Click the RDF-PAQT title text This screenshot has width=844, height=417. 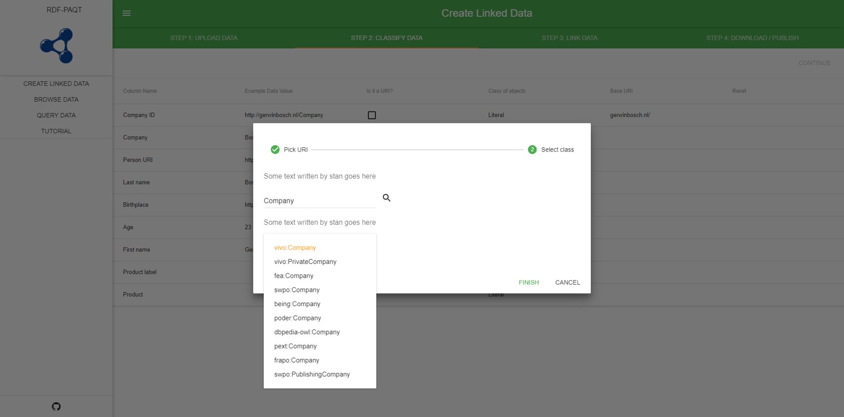click(64, 10)
